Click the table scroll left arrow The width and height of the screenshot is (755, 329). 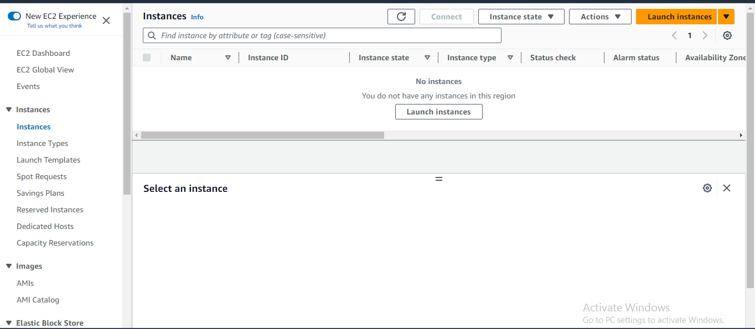point(136,135)
